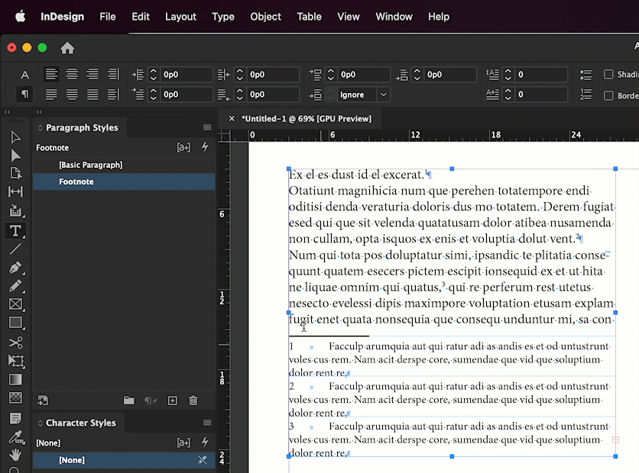The height and width of the screenshot is (473, 639).
Task: Open the InDesign application menu
Action: tap(63, 17)
